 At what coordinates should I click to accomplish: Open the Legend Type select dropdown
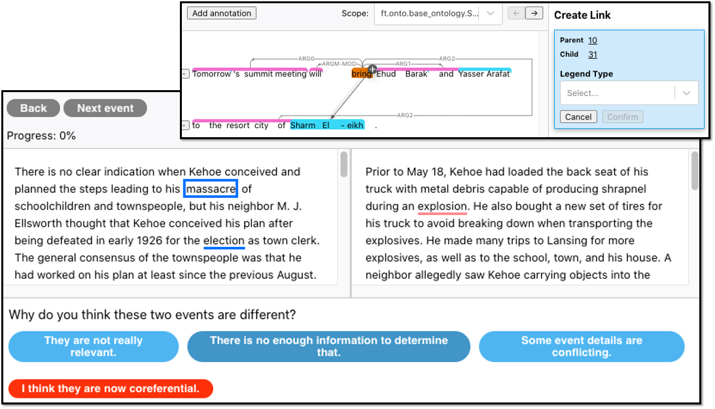pos(629,93)
